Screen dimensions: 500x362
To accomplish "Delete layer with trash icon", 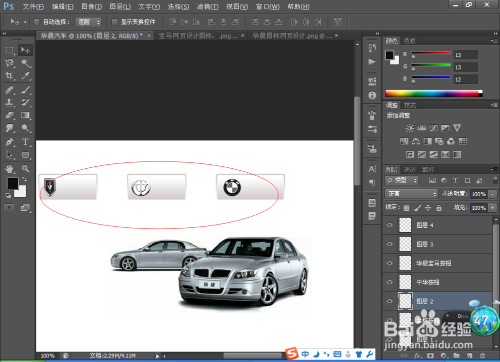I will 482,356.
